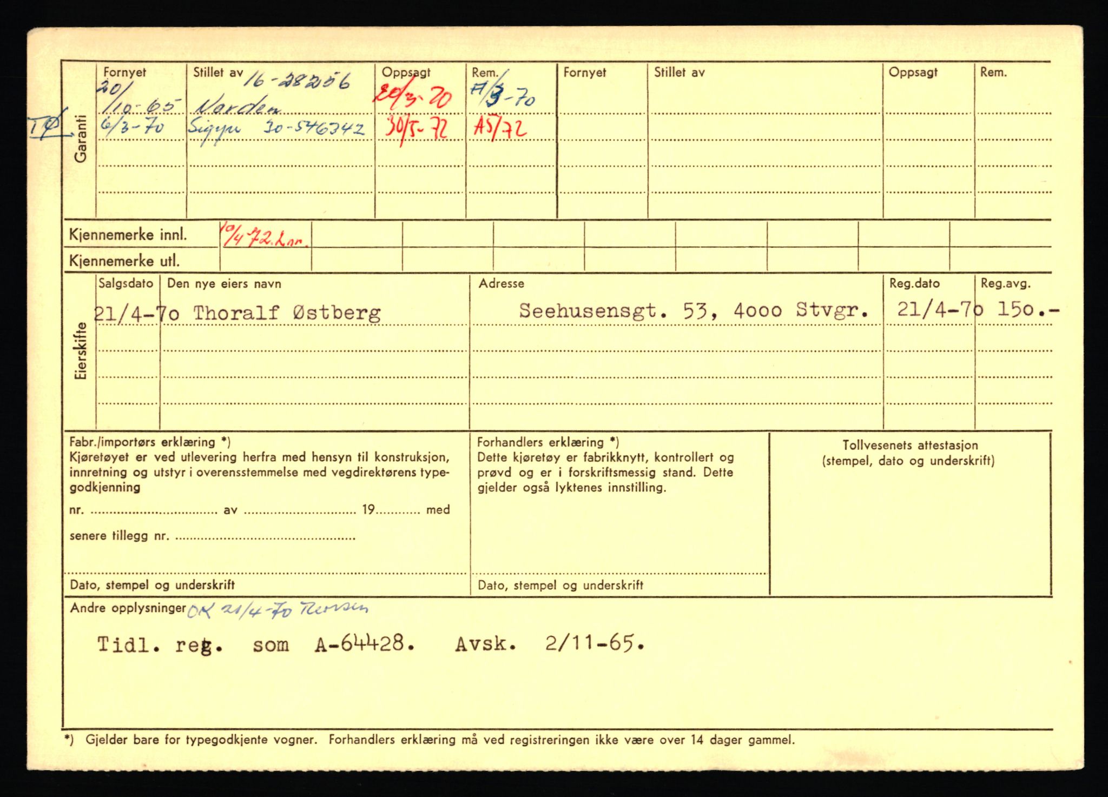Image resolution: width=1108 pixels, height=797 pixels.
Task: Click the 'Fabr./importørs erklæring' heading
Action: point(150,442)
